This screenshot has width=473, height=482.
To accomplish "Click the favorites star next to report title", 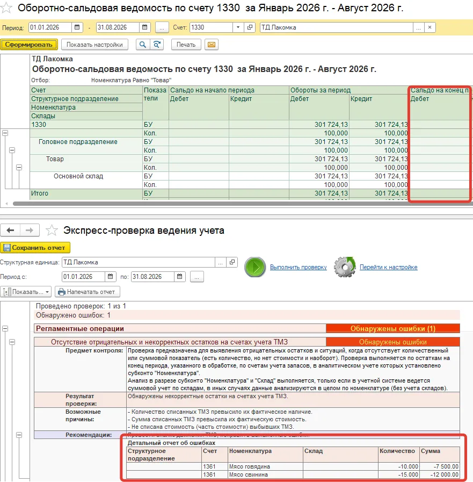I will click(x=6, y=8).
